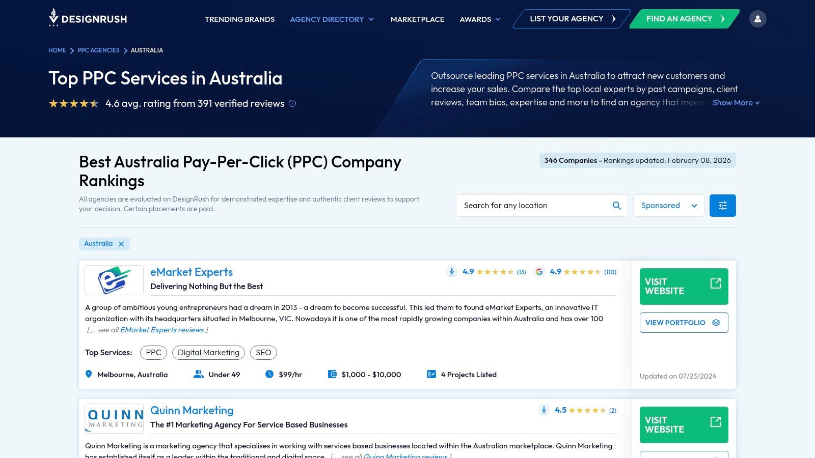Open the EMarket Experts reviews link
Viewport: 815px width, 458px height.
coord(162,330)
